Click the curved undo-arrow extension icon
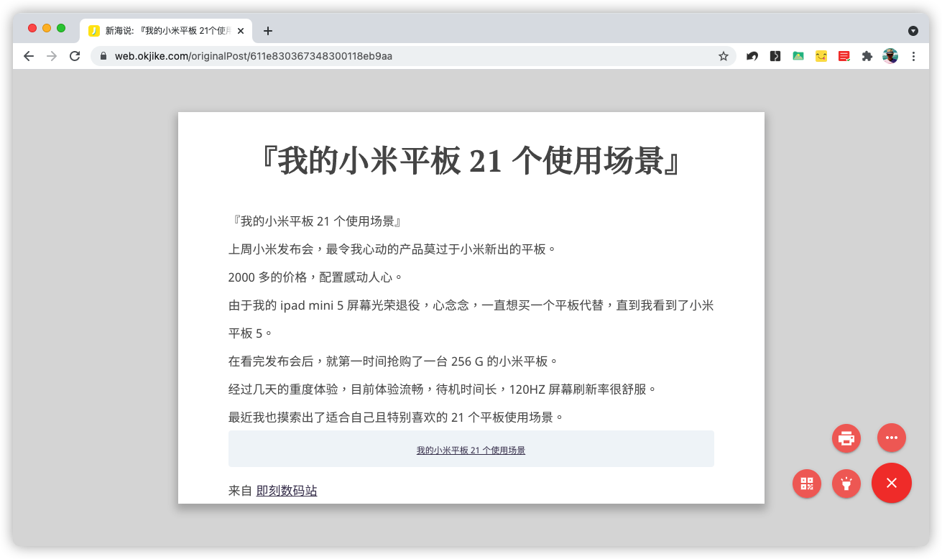The height and width of the screenshot is (559, 942). [x=752, y=56]
